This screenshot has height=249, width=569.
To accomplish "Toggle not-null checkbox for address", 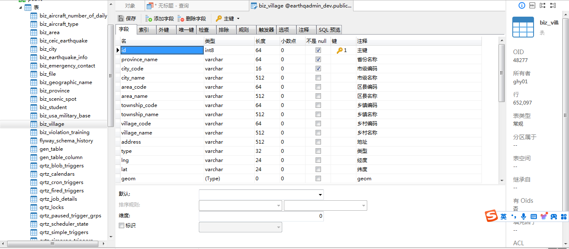I will (x=318, y=142).
